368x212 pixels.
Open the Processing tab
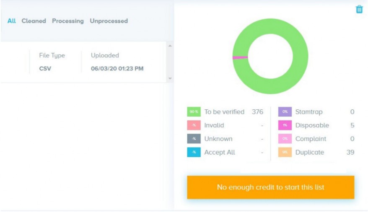point(68,21)
